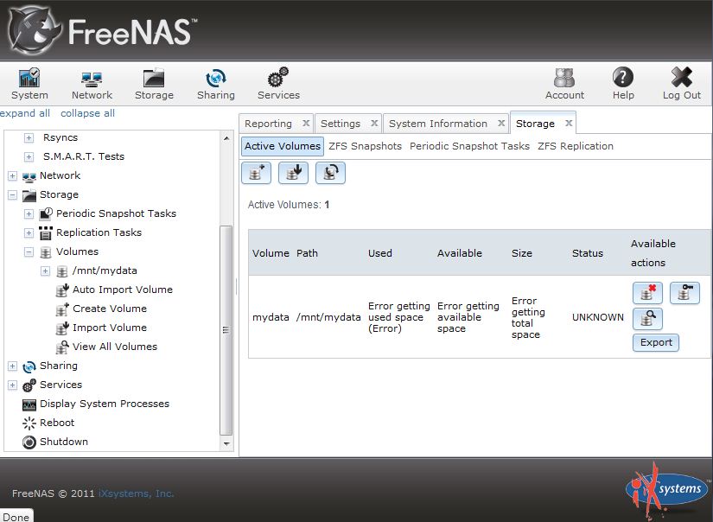Image resolution: width=713 pixels, height=522 pixels.
Task: View mydata disks with magnifier icon
Action: [647, 319]
